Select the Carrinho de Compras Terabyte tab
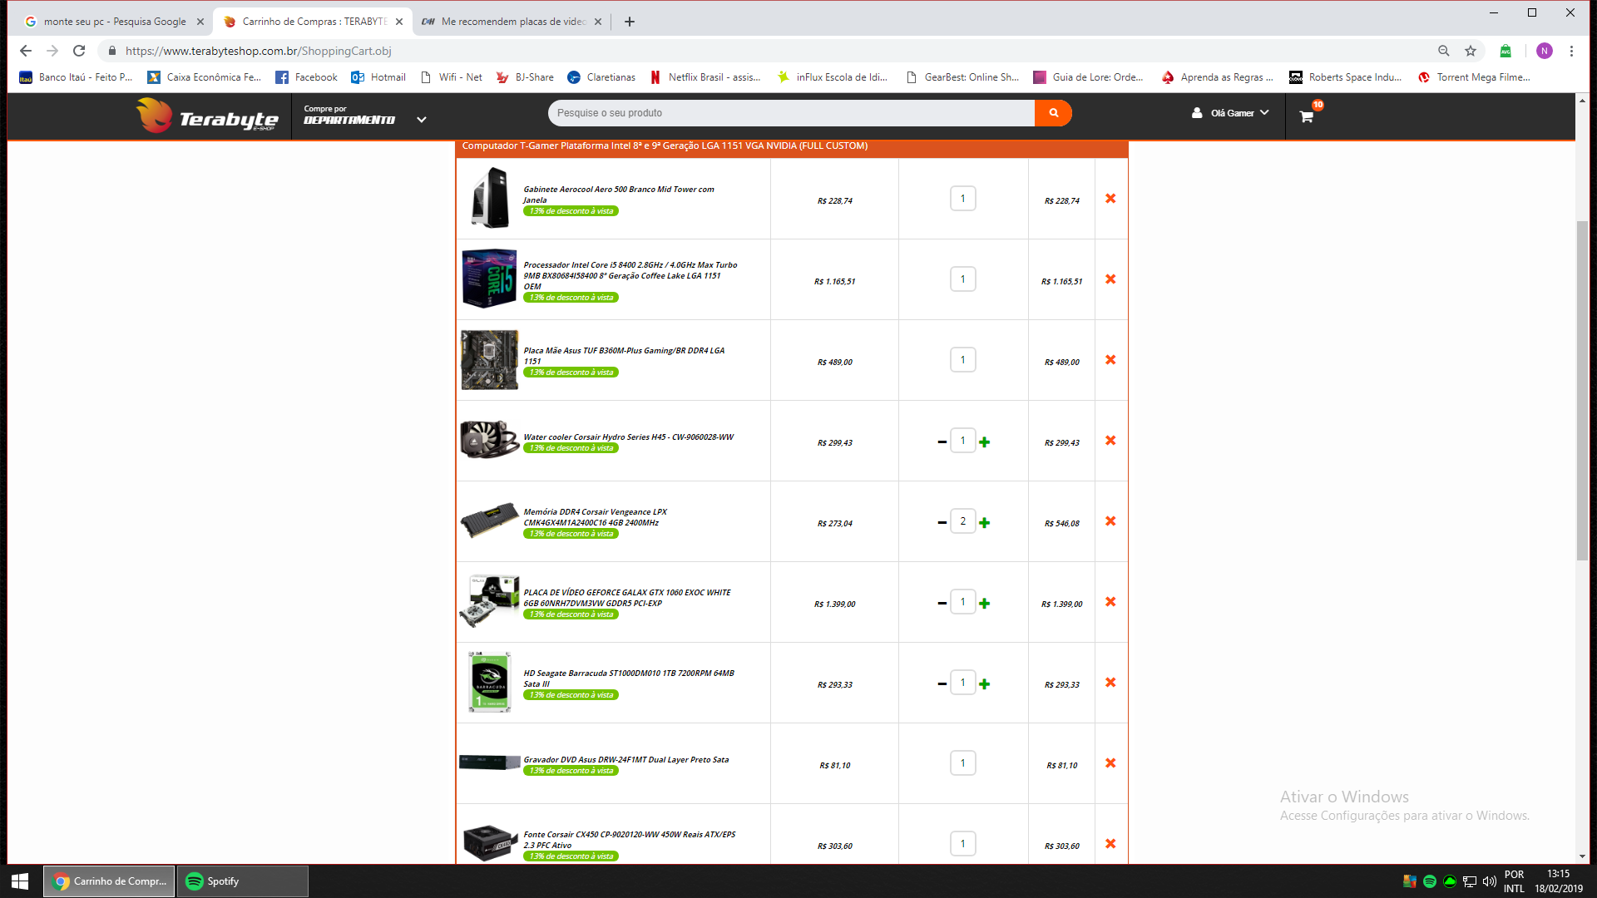Image resolution: width=1597 pixels, height=898 pixels. pyautogui.click(x=314, y=22)
